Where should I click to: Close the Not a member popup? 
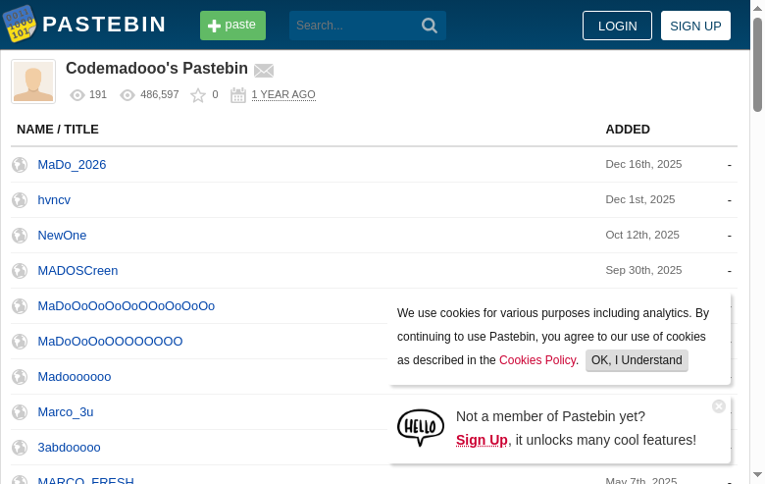coord(719,406)
